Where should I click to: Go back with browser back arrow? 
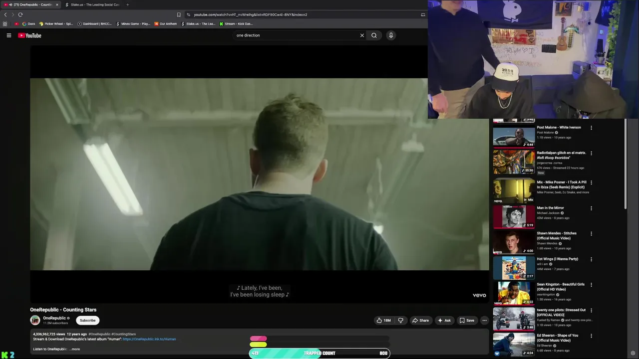point(5,14)
